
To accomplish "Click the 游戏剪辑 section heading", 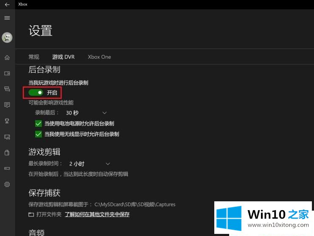I will click(44, 152).
